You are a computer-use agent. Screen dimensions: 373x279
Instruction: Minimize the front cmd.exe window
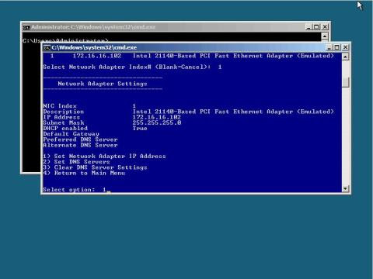pos(329,47)
